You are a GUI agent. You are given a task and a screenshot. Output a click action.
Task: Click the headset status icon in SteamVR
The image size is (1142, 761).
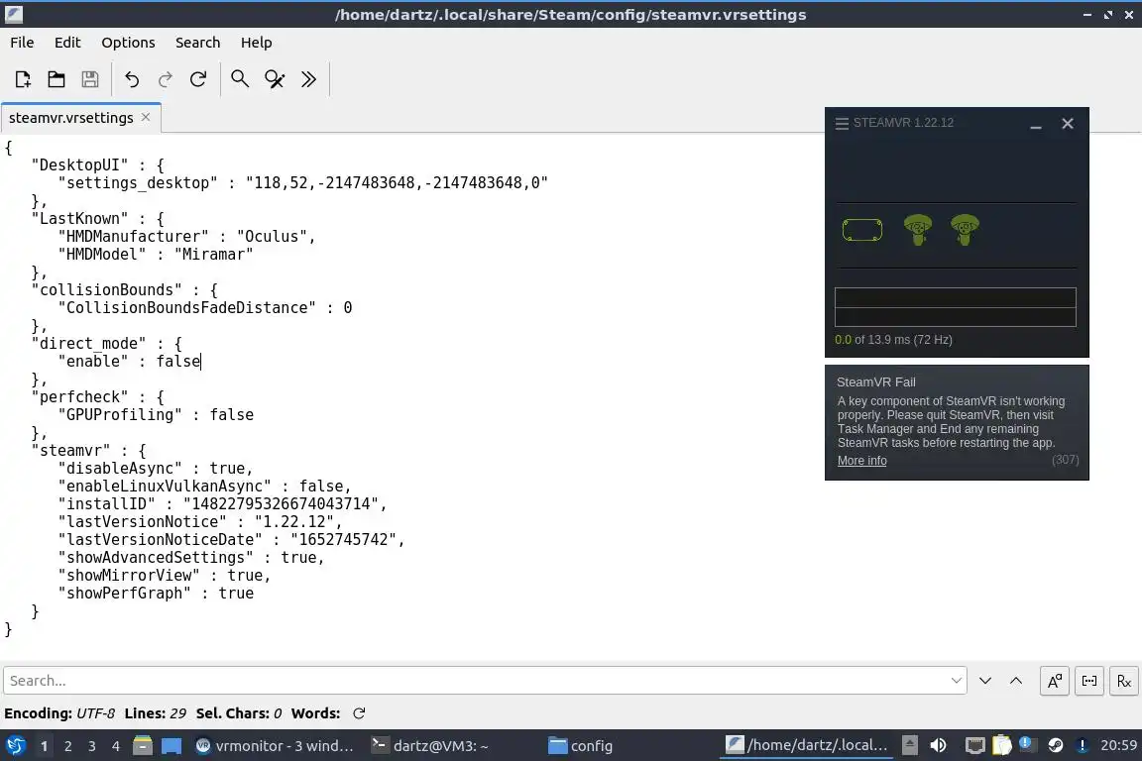(x=862, y=230)
